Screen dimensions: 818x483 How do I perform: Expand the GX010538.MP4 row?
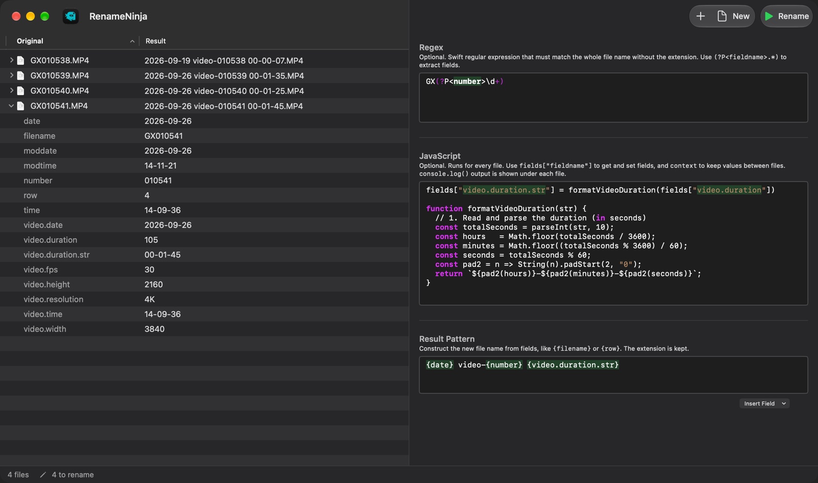[x=11, y=60]
